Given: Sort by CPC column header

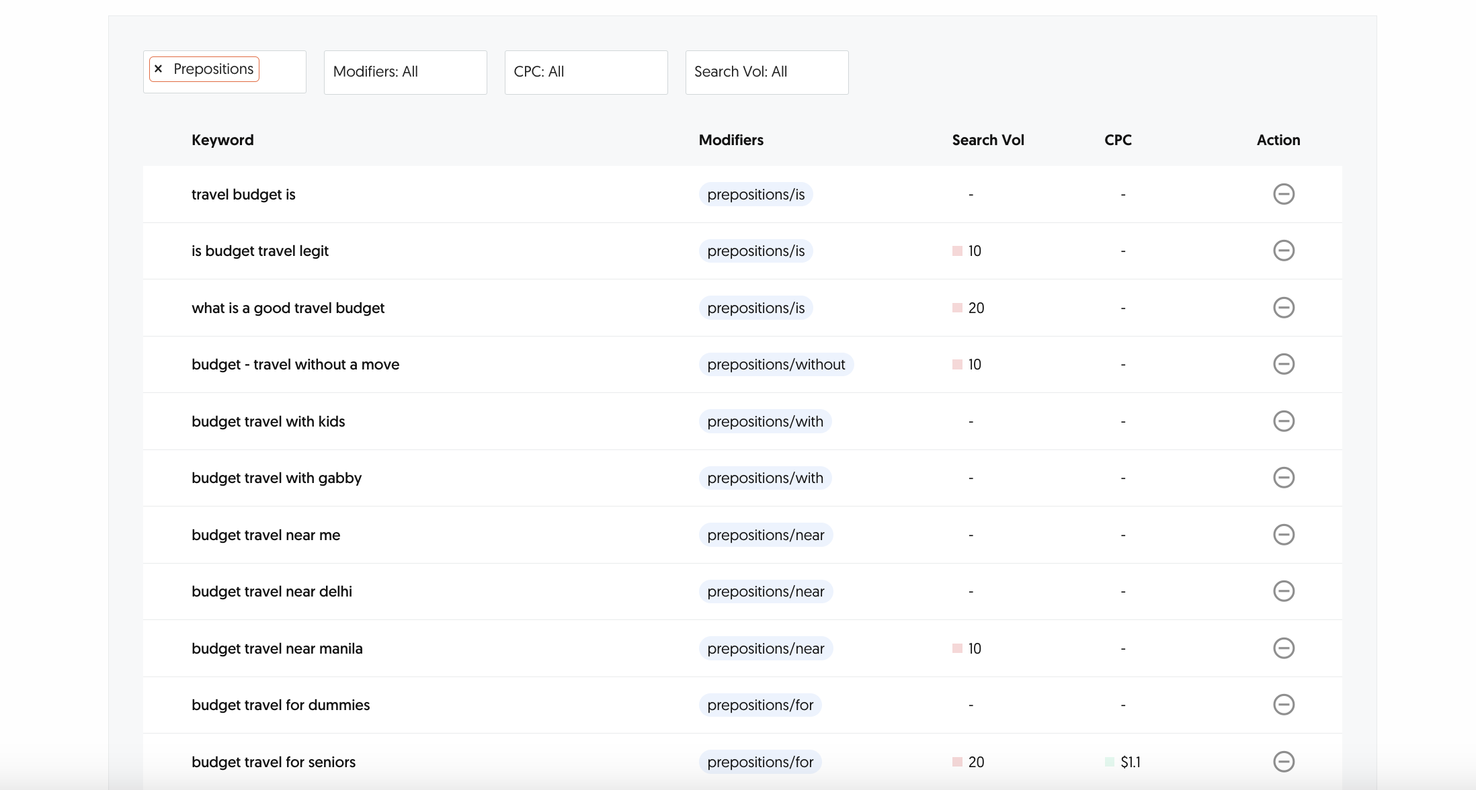Looking at the screenshot, I should click(x=1117, y=140).
